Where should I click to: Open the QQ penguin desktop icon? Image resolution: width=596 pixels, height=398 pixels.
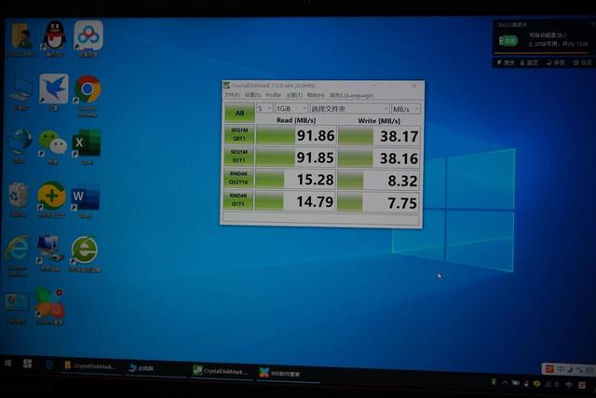(54, 38)
